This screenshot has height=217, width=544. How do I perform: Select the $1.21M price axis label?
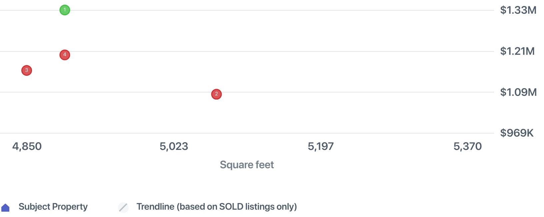coord(517,51)
